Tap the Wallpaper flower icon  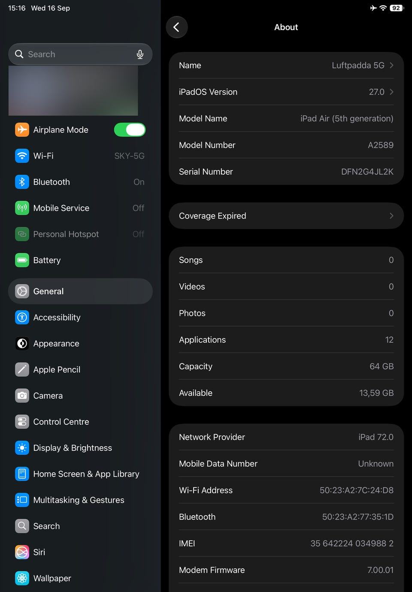coord(22,578)
